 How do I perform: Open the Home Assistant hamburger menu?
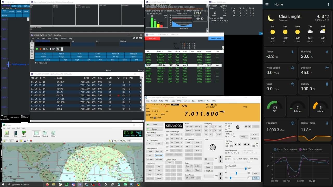267,4
